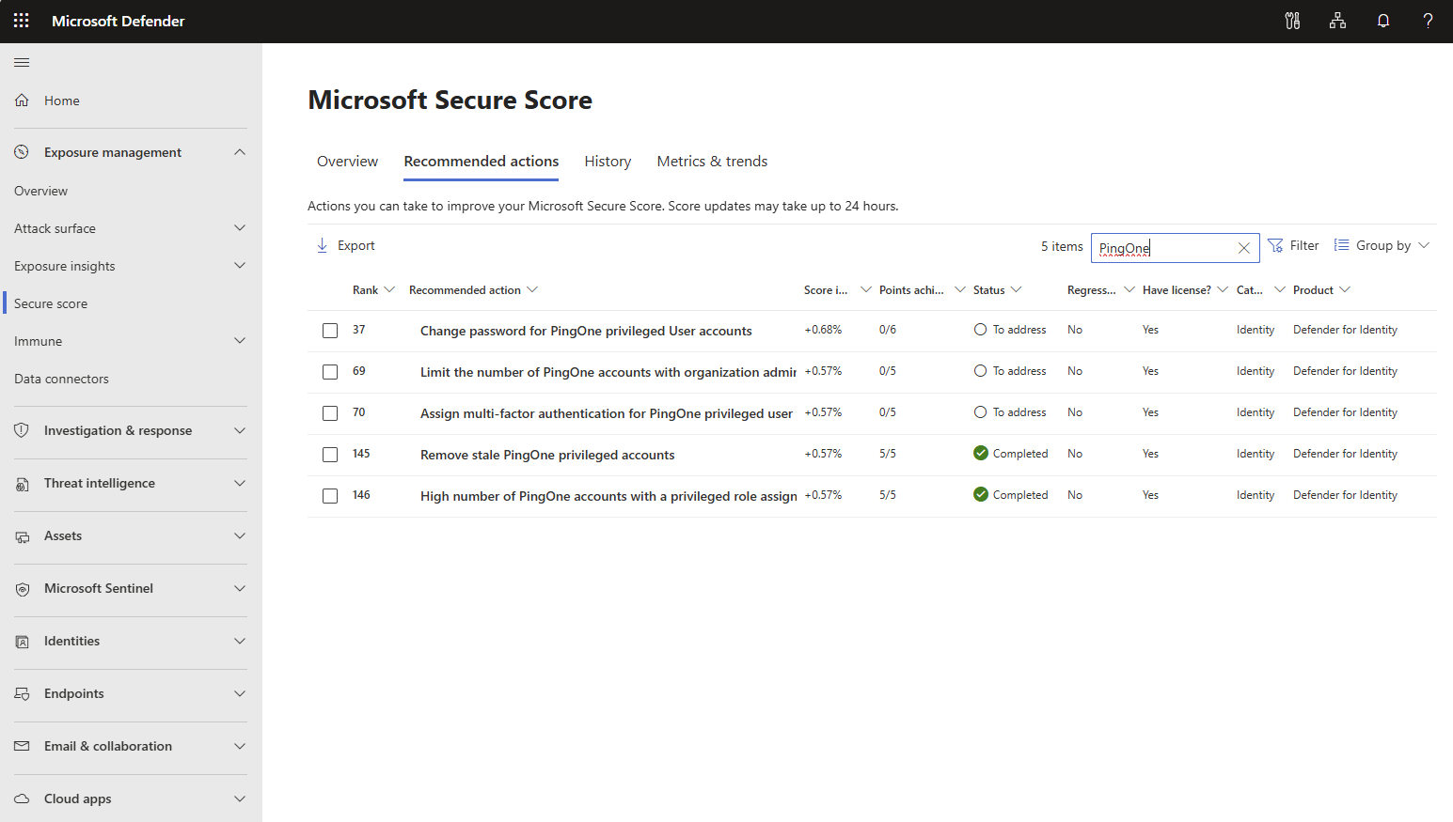Click the Export download arrow icon

point(322,245)
